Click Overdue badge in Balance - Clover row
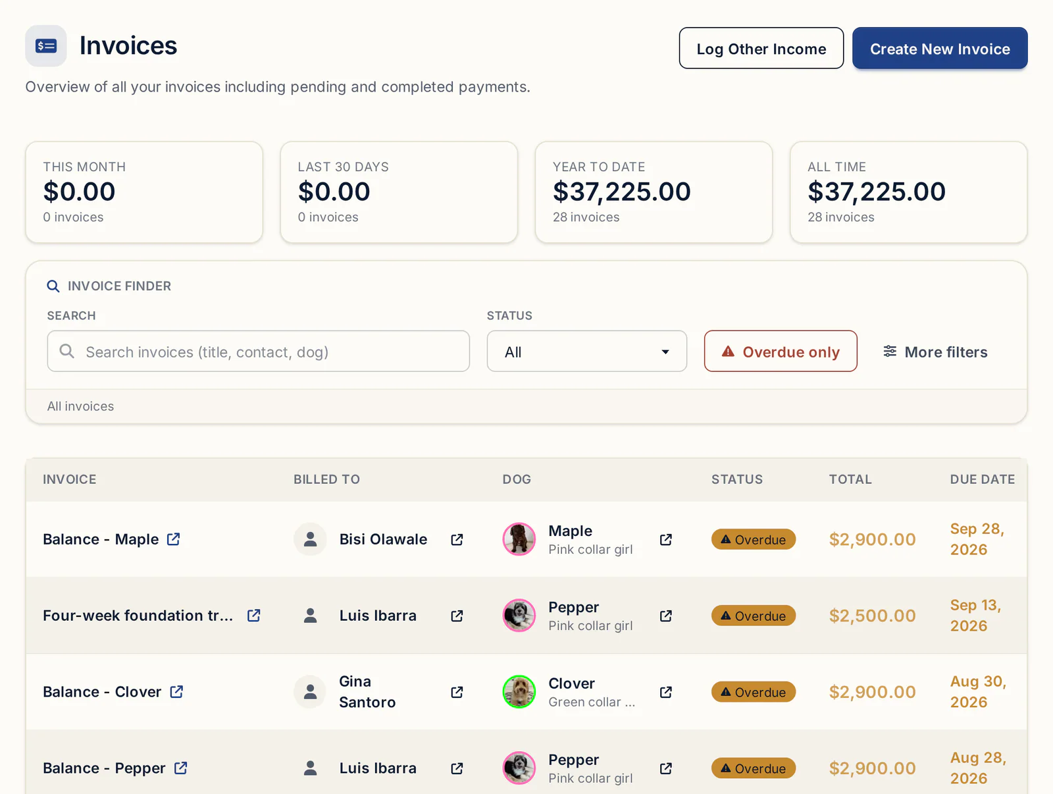This screenshot has height=794, width=1053. (x=754, y=692)
